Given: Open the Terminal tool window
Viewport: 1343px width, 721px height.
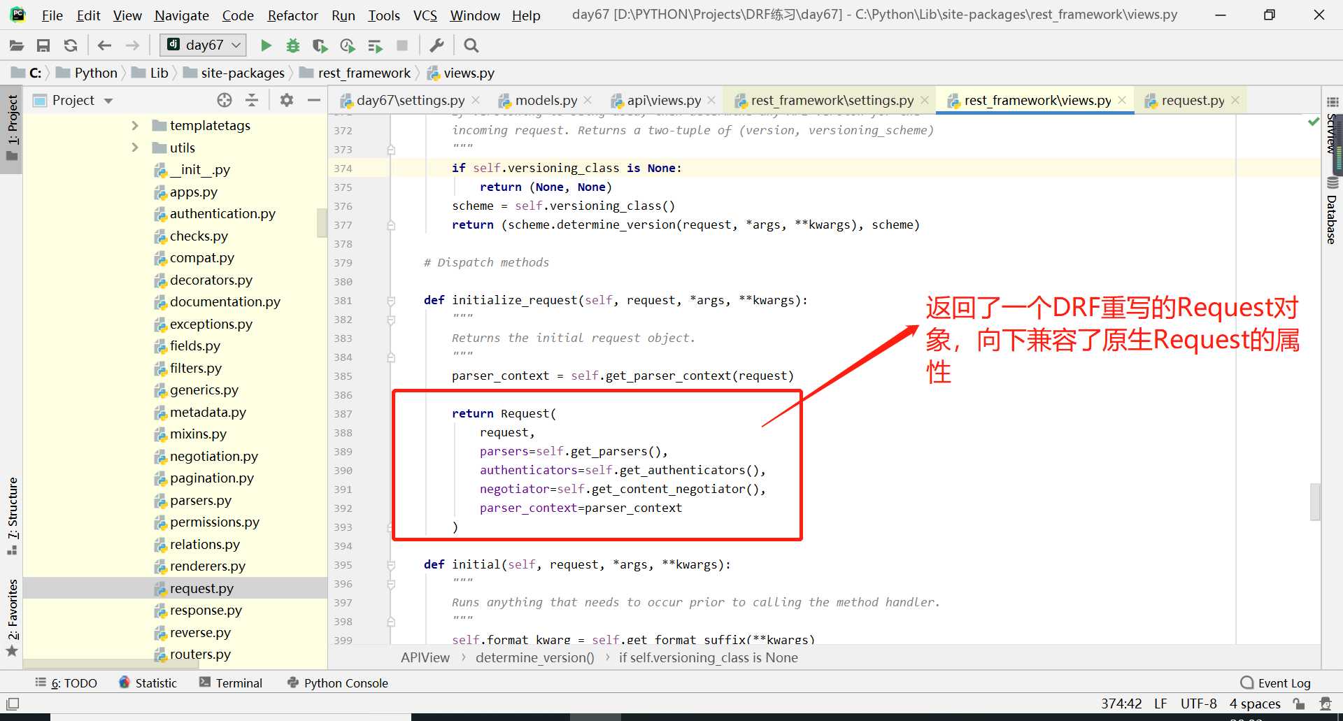Looking at the screenshot, I should (x=231, y=683).
